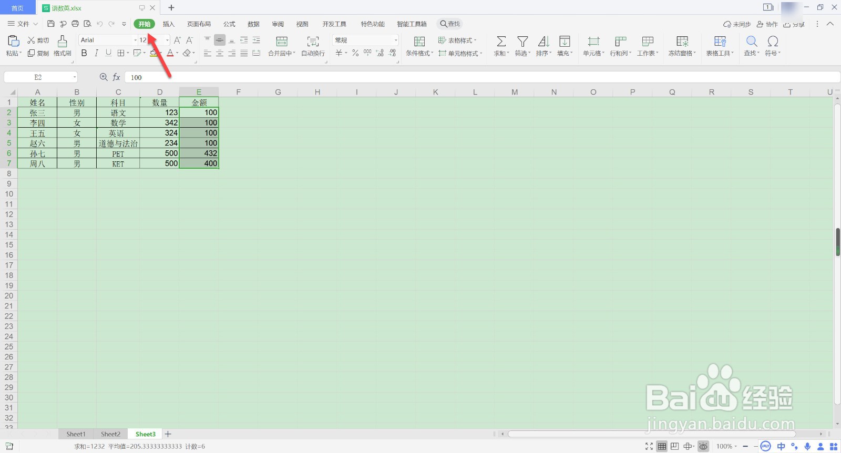Open the Cell Style (单元格样式) dropdown
The height and width of the screenshot is (453, 841).
pyautogui.click(x=460, y=53)
